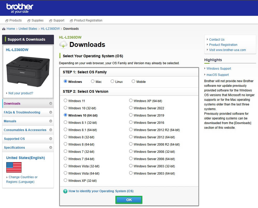Open the Products menu

[16, 20]
